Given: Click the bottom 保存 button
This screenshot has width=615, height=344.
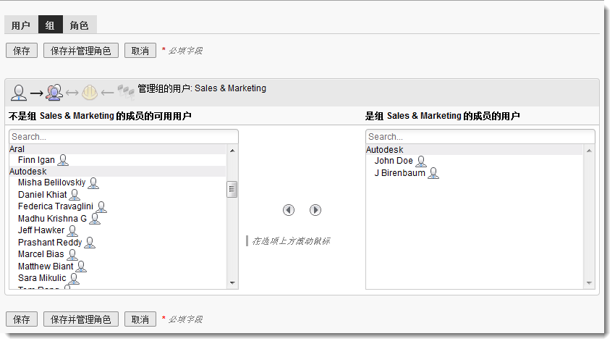Looking at the screenshot, I should [x=22, y=319].
